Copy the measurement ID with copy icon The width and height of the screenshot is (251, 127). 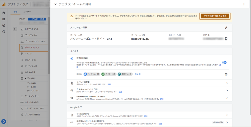(x=226, y=39)
